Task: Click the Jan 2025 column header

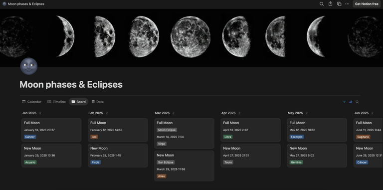Action: click(x=29, y=113)
